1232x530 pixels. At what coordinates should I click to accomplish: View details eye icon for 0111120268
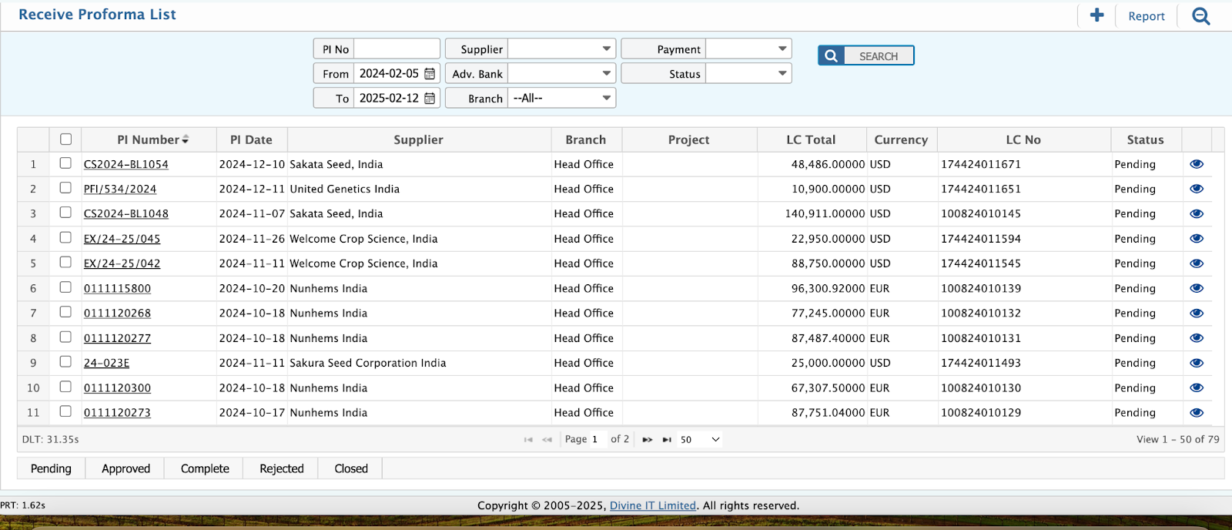[1197, 314]
